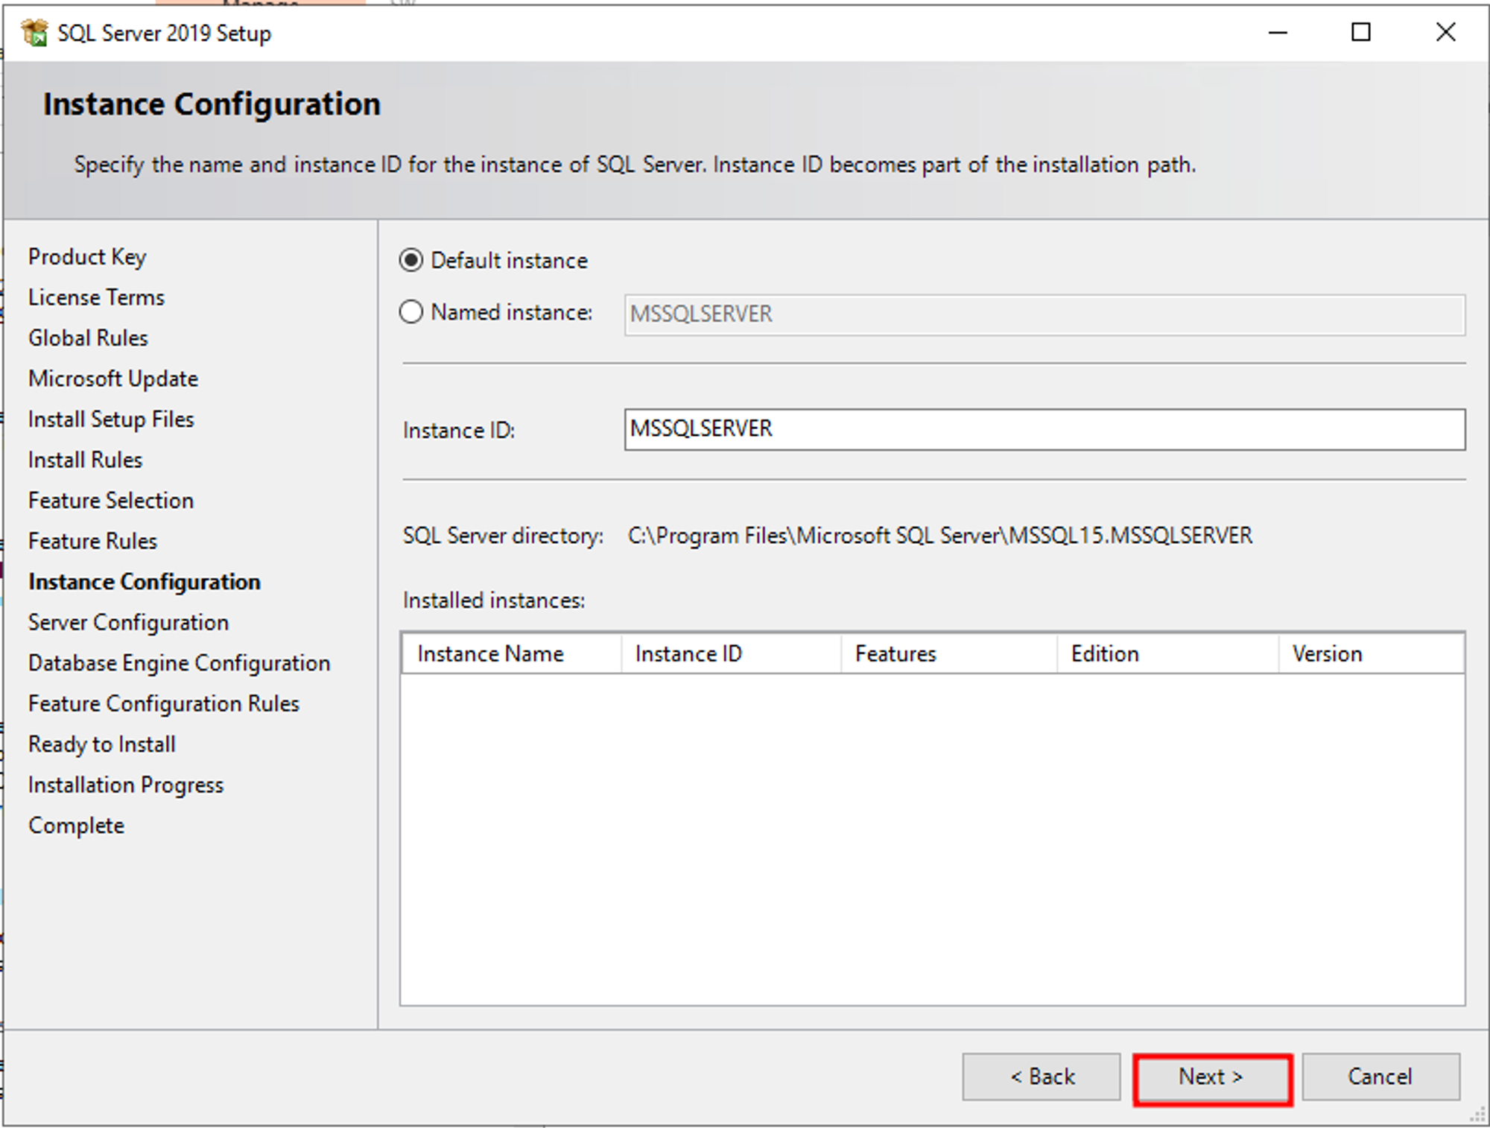Click the SQL Server Setup title icon
Screen dimensions: 1490x1128
point(34,33)
